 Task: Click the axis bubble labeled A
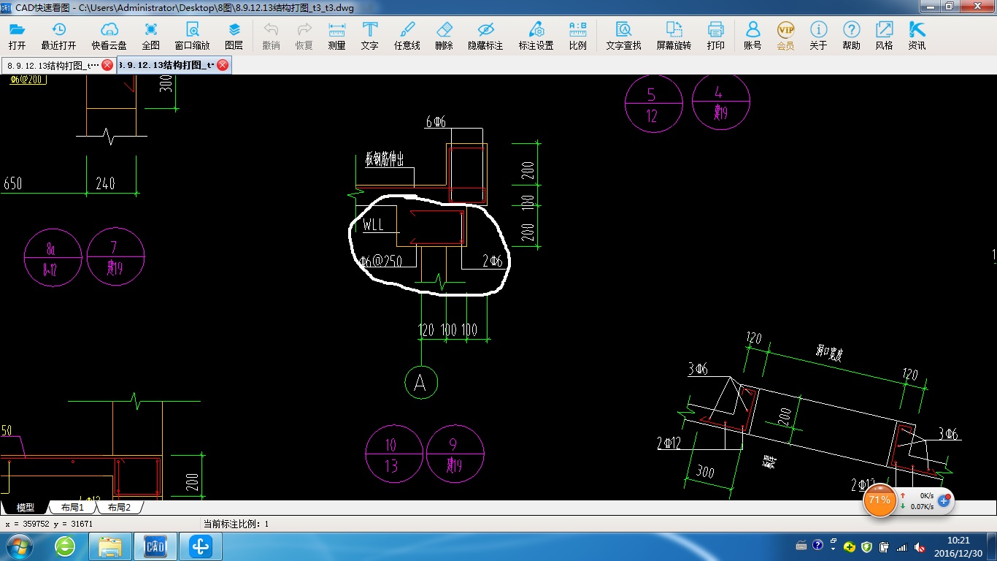click(x=421, y=383)
